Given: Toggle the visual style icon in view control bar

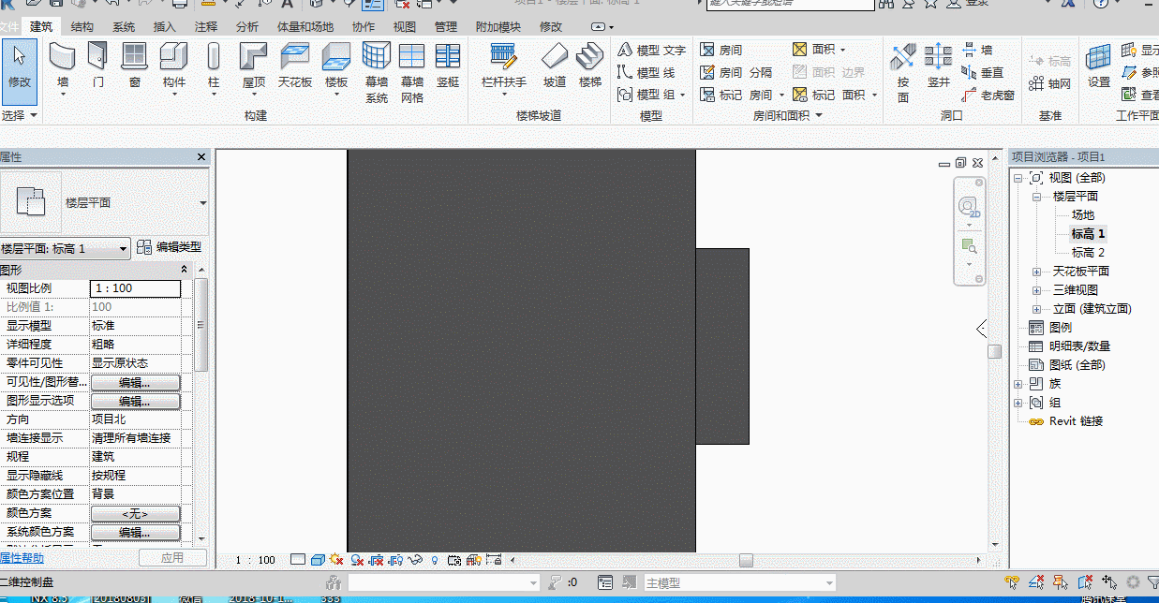Looking at the screenshot, I should click(319, 560).
